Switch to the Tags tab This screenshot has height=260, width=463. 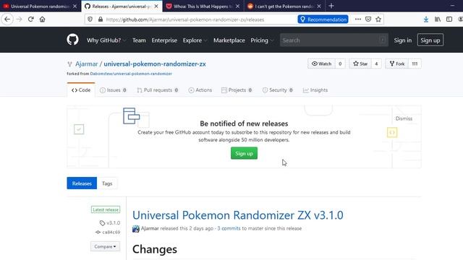coord(107,183)
